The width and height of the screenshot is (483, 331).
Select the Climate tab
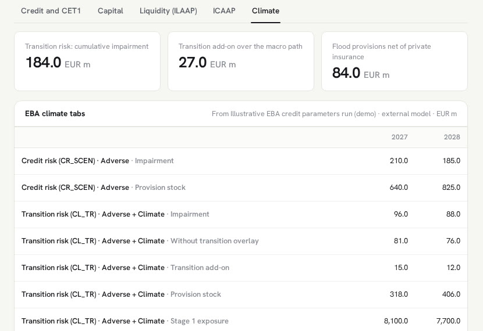265,11
